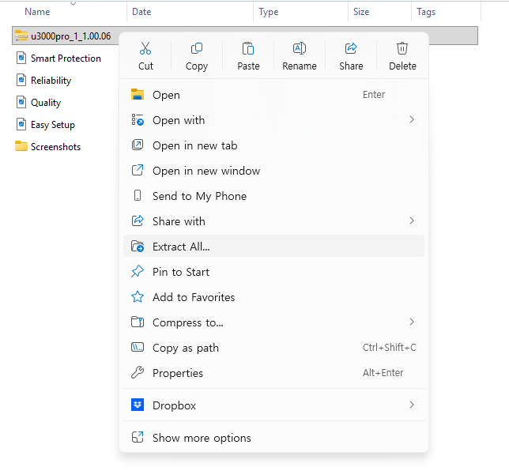This screenshot has width=509, height=471.
Task: Sort by the Date column header
Action: point(141,12)
